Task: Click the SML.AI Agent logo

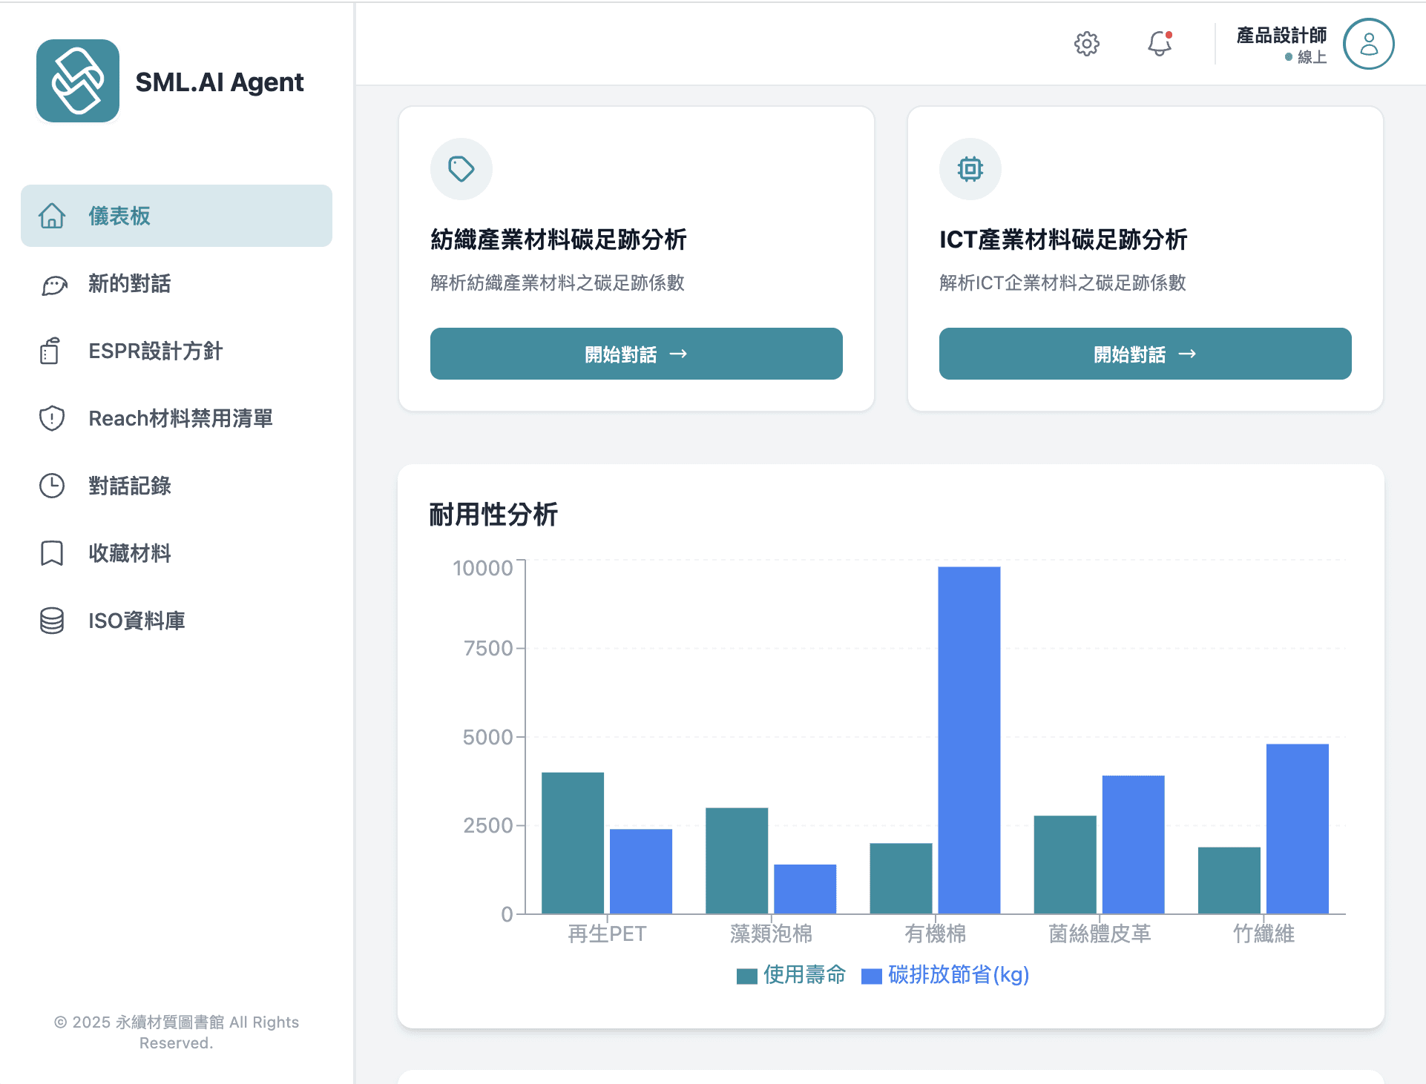Action: click(x=78, y=81)
